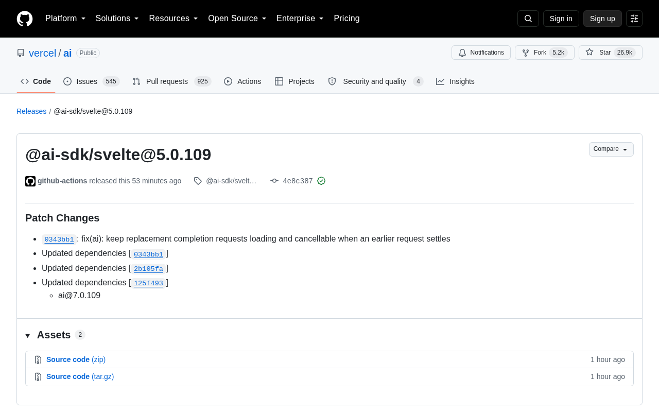
Task: Switch to the Code tab
Action: click(x=36, y=81)
